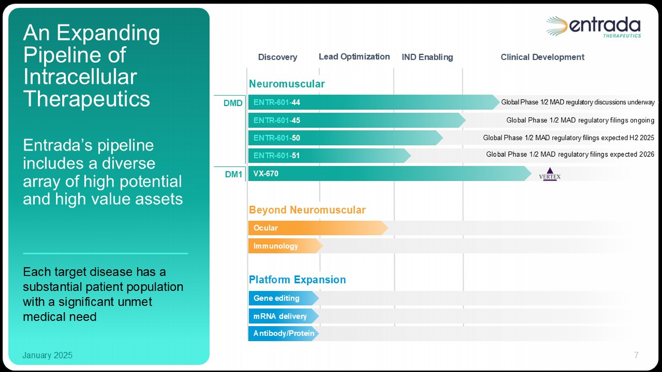Click the IND Enabling column header
Image resolution: width=662 pixels, height=372 pixels.
[427, 57]
